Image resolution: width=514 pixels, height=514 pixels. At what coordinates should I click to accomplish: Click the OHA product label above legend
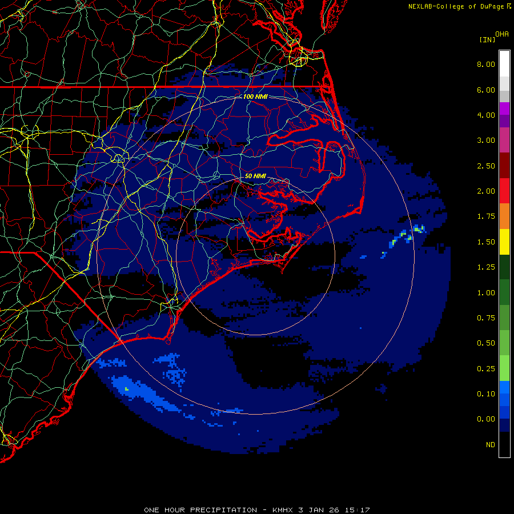tap(502, 34)
